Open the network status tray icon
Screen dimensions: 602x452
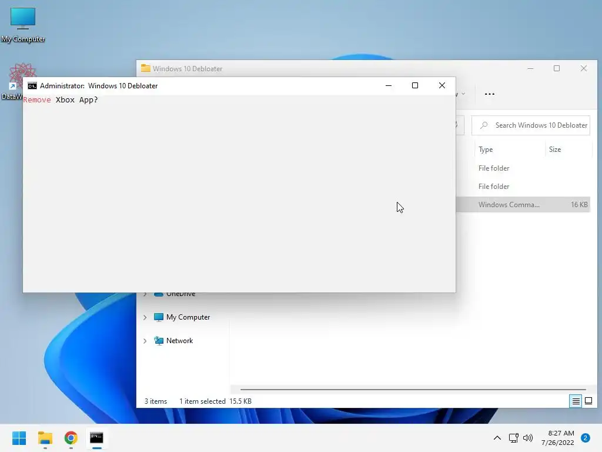click(513, 438)
